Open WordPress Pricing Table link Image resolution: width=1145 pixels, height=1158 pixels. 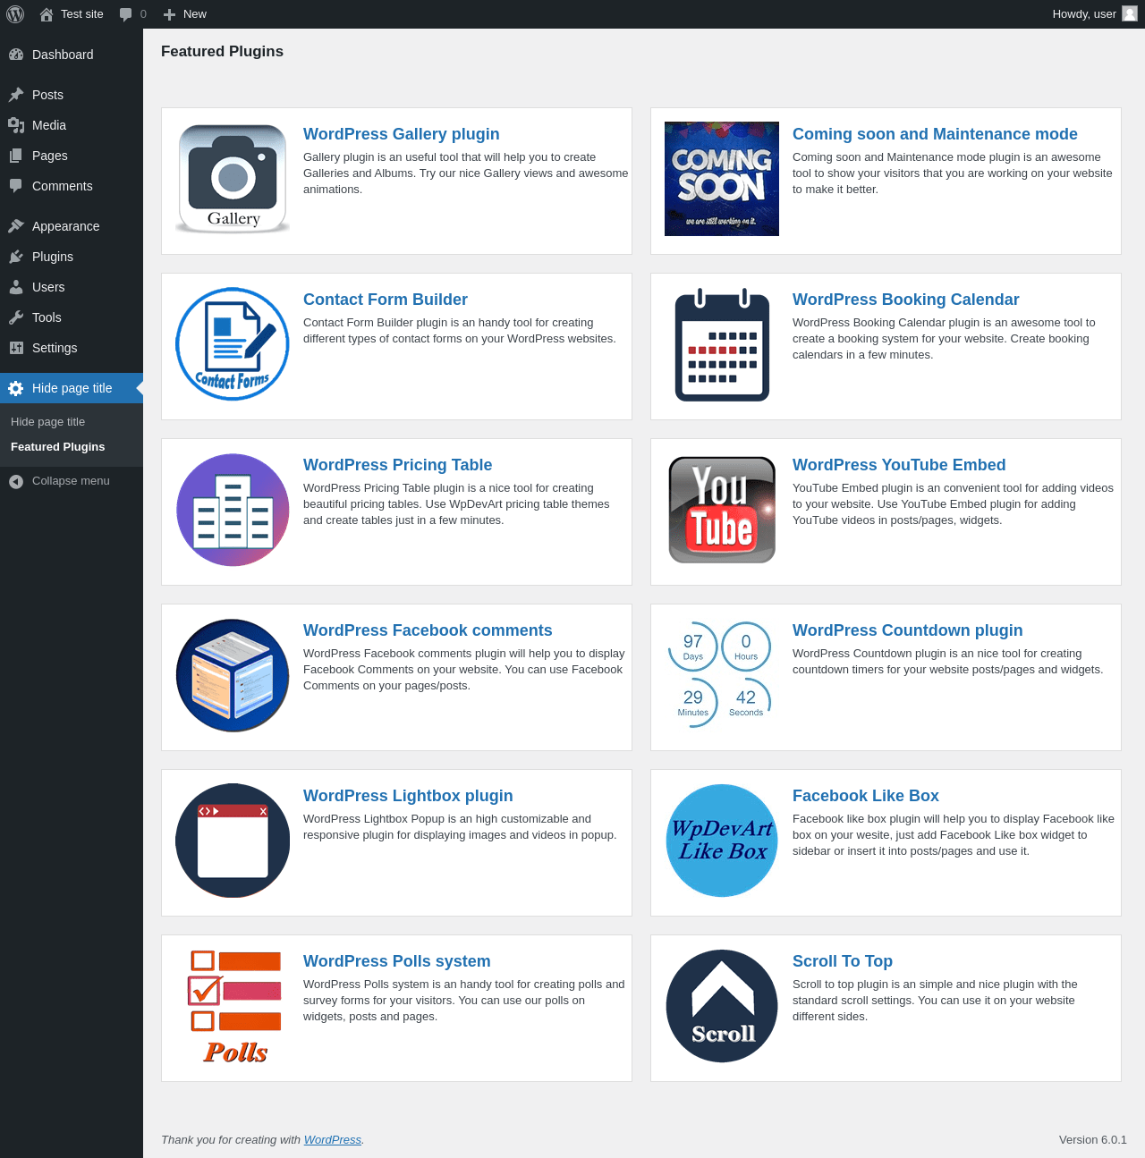coord(397,465)
